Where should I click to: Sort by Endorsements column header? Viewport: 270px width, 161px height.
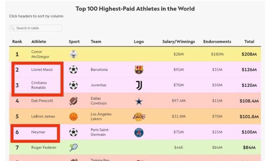click(217, 42)
